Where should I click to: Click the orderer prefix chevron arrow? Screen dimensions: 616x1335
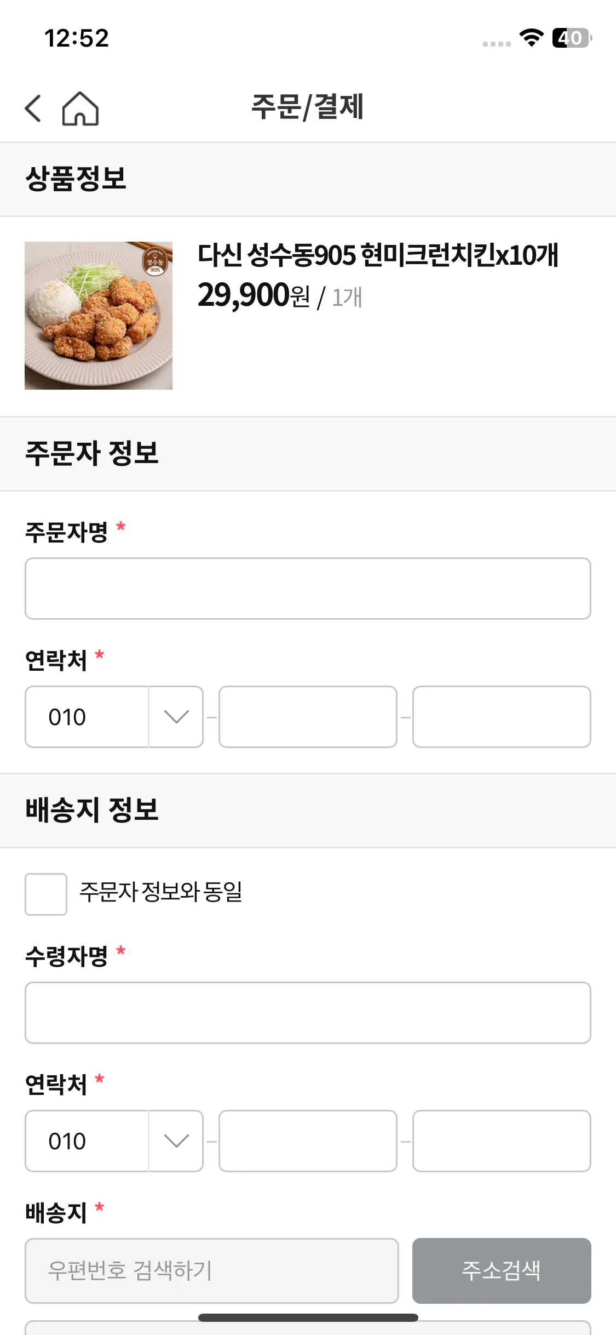[x=176, y=717]
